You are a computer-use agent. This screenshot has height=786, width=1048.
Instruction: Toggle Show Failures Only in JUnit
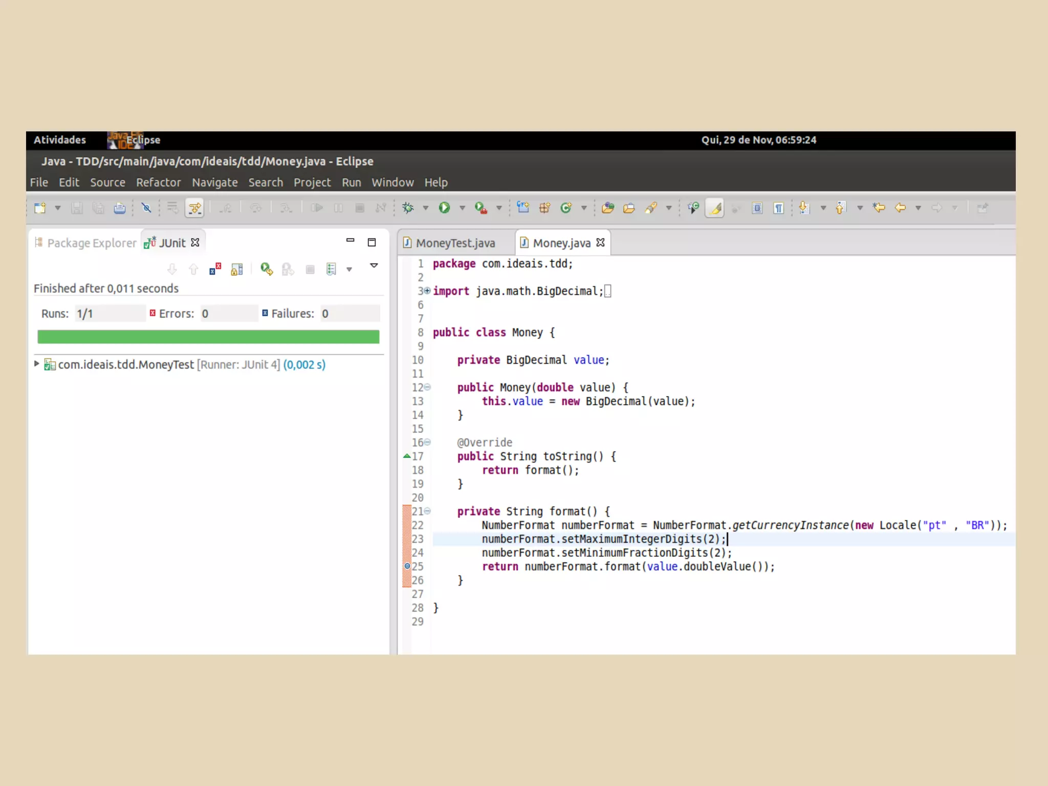tap(215, 269)
